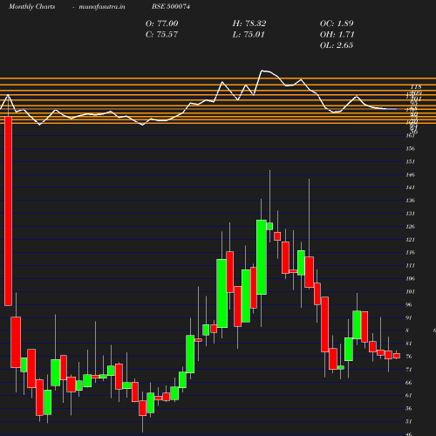Click the 106 price axis label
Viewport: 436px width, 436px height.
point(410,278)
